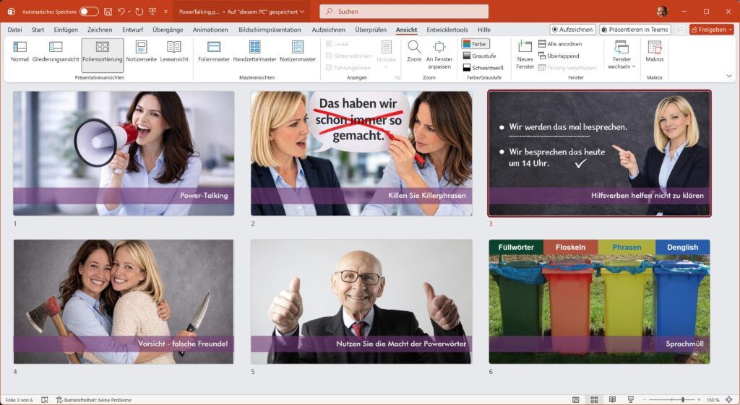
Task: Enable the Gitternetzlinien checkbox
Action: click(x=330, y=56)
